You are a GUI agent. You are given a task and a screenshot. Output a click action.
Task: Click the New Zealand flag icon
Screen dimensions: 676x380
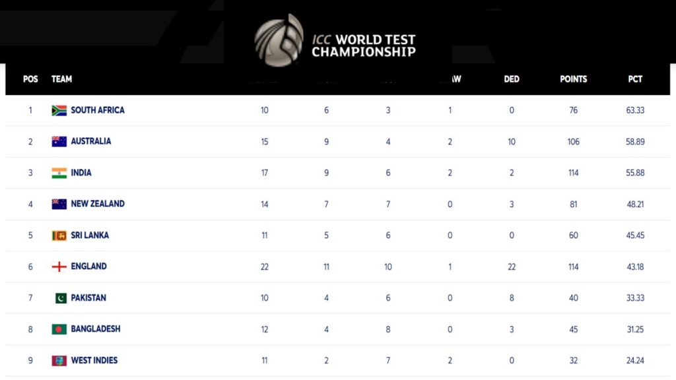click(x=59, y=204)
